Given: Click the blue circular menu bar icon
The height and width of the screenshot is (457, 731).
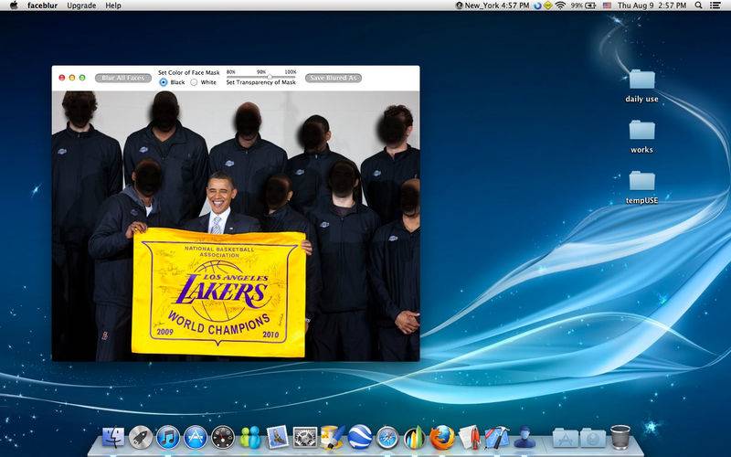Looking at the screenshot, I should pyautogui.click(x=537, y=5).
